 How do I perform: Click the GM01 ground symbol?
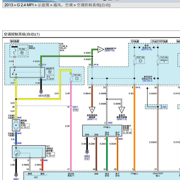tap(16, 175)
